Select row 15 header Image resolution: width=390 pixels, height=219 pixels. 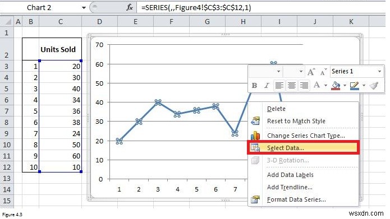[x=7, y=201]
